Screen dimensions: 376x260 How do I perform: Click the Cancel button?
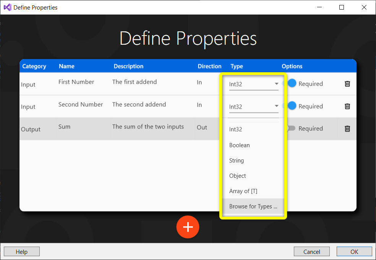[x=311, y=252]
